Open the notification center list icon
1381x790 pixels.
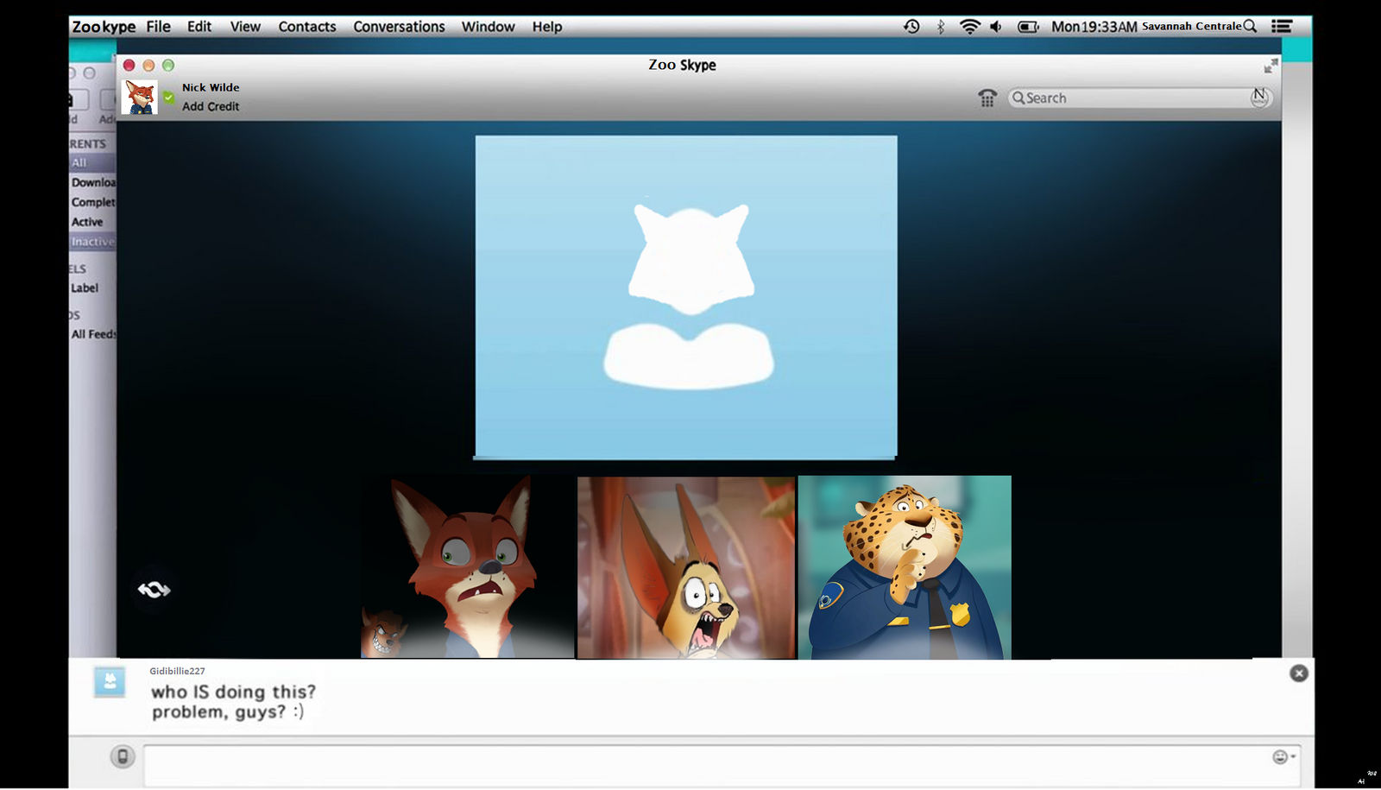pyautogui.click(x=1282, y=26)
